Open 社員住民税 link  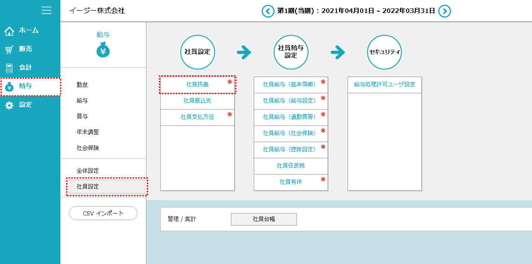coord(291,166)
